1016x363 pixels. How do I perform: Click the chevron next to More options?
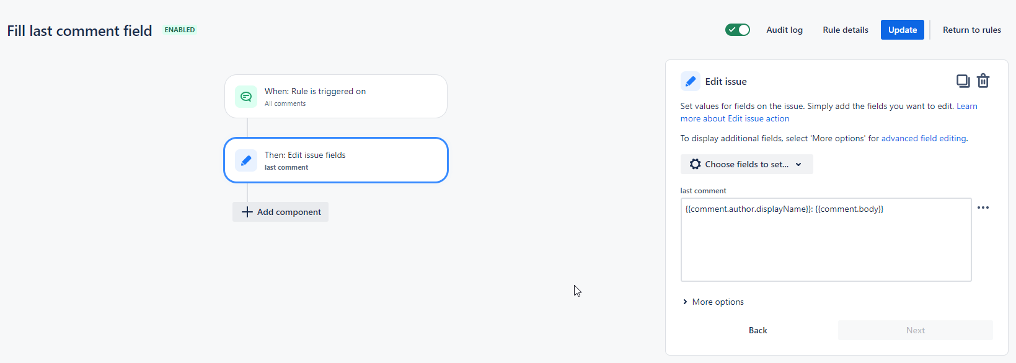pos(685,302)
